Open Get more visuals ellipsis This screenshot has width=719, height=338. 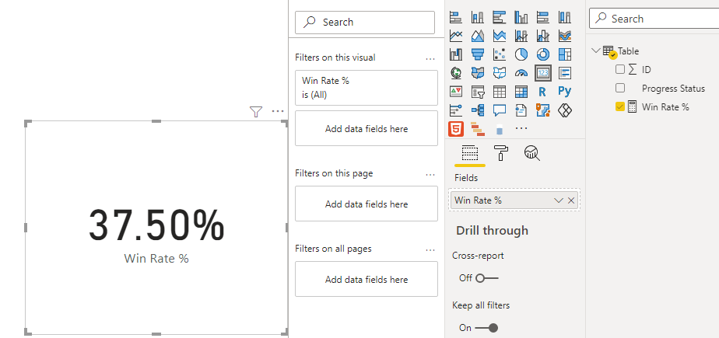click(521, 129)
